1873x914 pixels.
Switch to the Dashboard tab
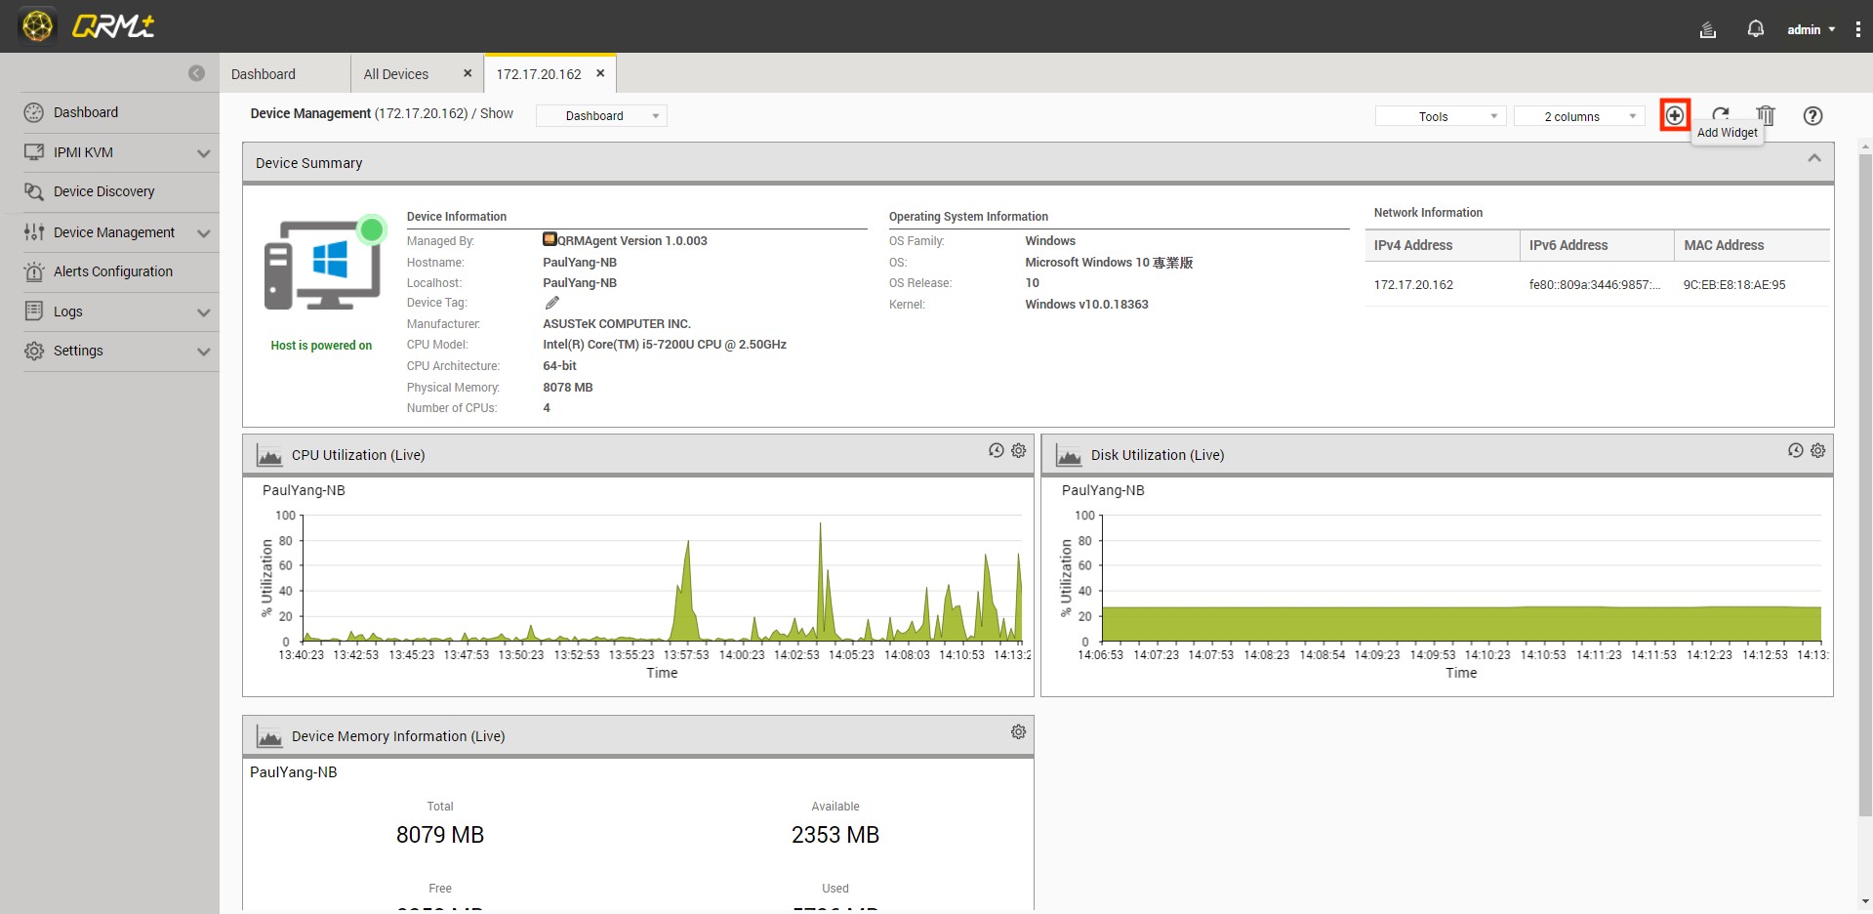pos(264,74)
